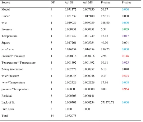Image resolution: width=143 pixels, height=122 pixels.
Task: Click the red P-value 0.146
Action: point(125,56)
